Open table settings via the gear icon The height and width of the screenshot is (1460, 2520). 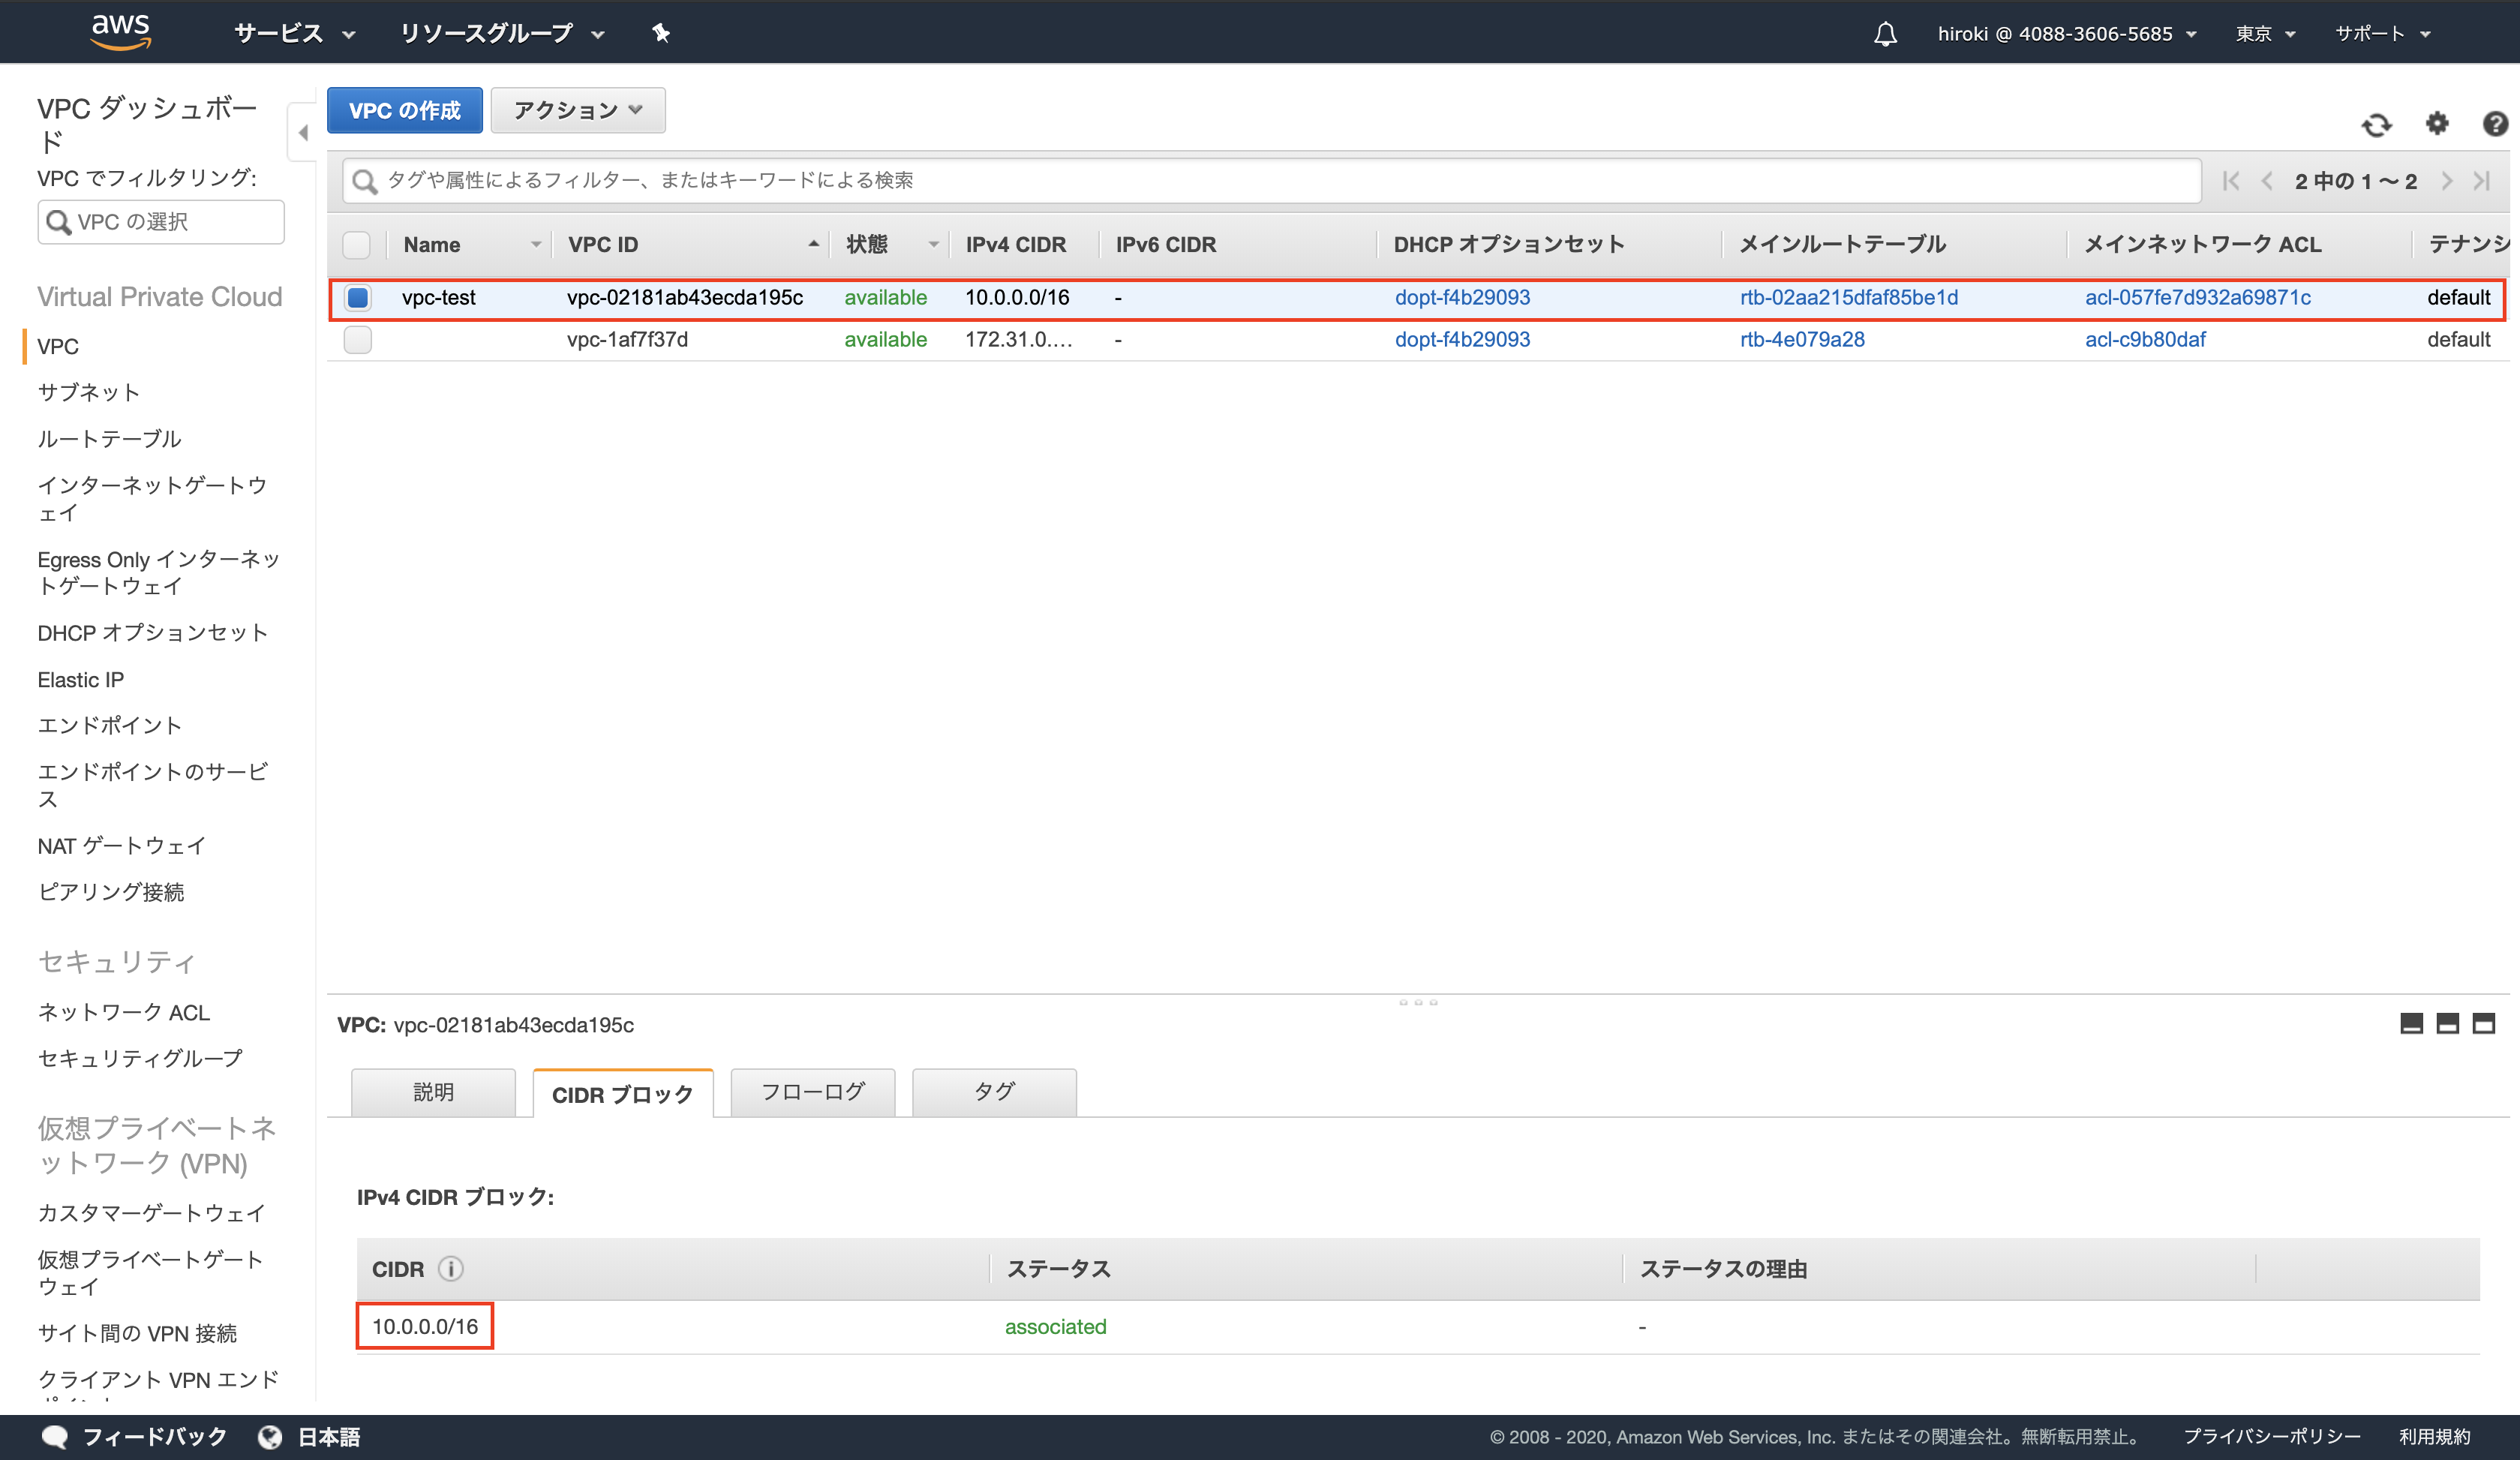(2437, 123)
